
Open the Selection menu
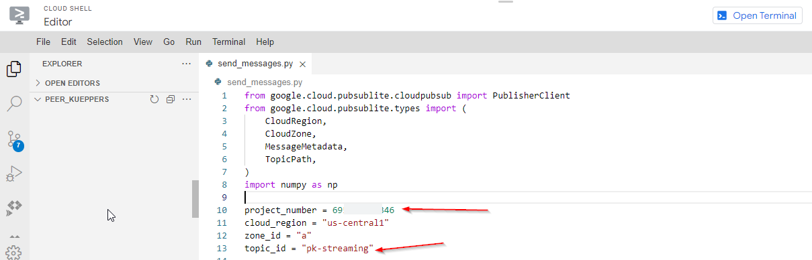105,42
